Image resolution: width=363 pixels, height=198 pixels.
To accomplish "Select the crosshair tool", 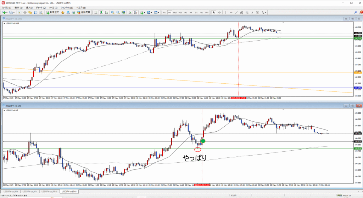I will click(x=219, y=12).
